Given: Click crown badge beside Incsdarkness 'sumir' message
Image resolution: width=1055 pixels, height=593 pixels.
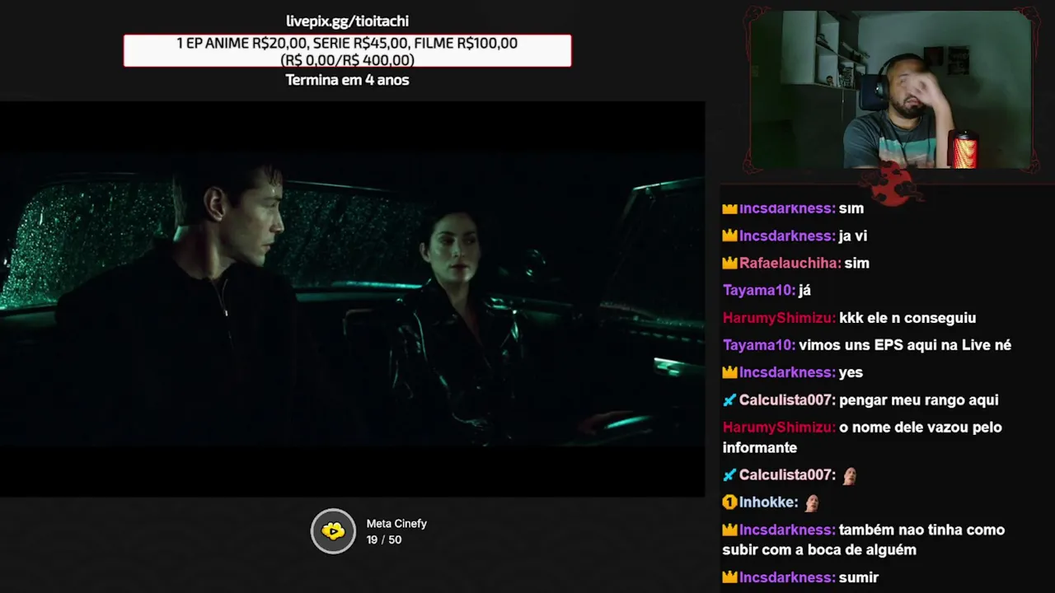Looking at the screenshot, I should click(x=729, y=577).
